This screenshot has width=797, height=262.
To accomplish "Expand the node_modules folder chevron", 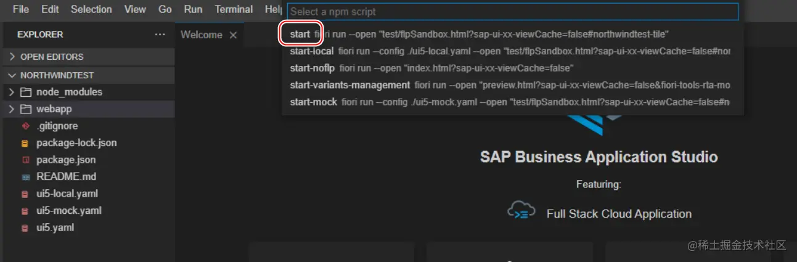I will (x=10, y=92).
